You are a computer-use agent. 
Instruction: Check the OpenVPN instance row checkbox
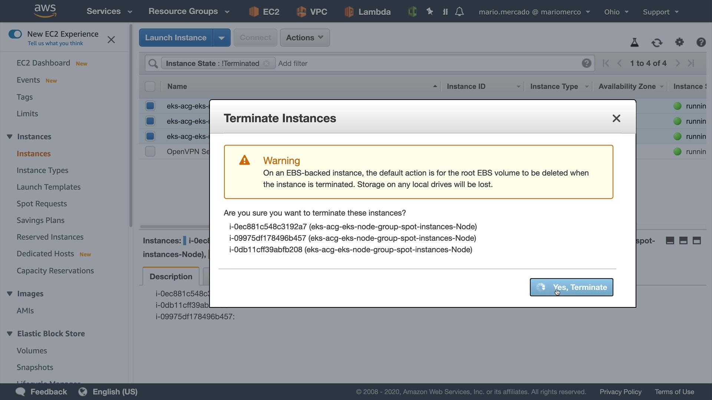(150, 151)
